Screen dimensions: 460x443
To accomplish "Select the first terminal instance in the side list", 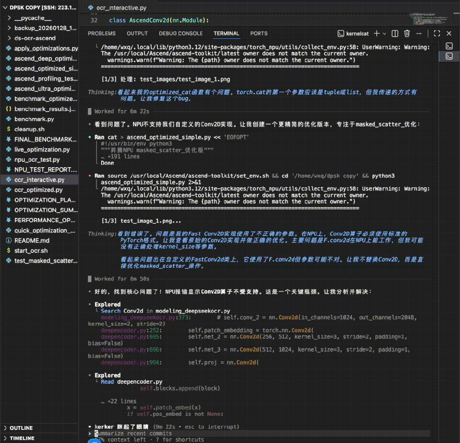I will coord(449,46).
